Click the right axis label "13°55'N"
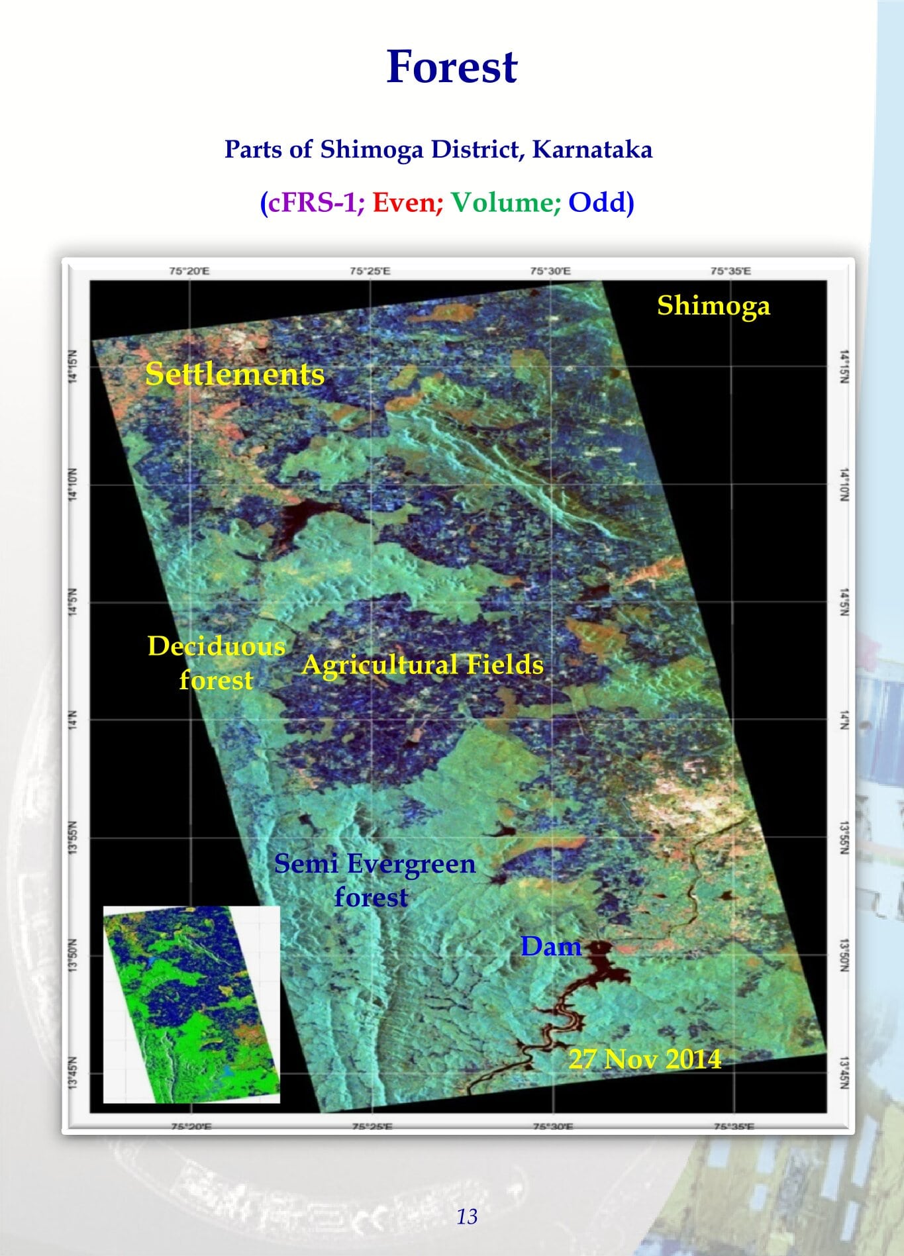This screenshot has width=904, height=1256. tap(844, 838)
